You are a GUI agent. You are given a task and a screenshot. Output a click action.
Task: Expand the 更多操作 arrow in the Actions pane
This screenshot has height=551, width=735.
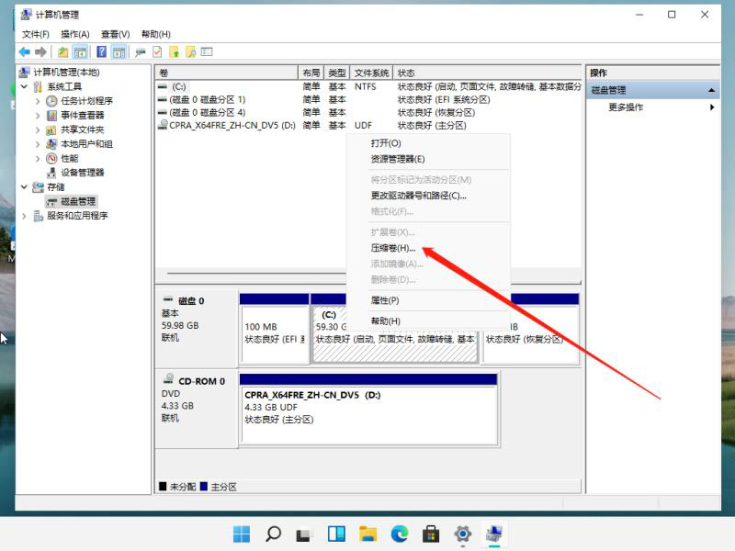click(712, 107)
